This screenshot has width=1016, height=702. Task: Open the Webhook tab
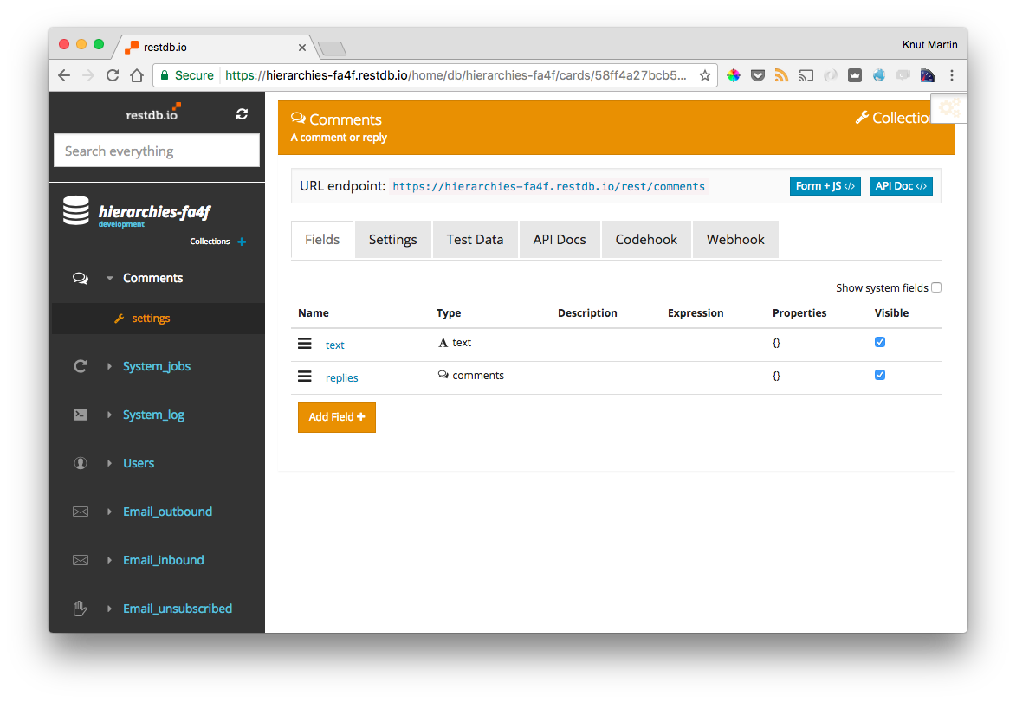[x=735, y=240]
